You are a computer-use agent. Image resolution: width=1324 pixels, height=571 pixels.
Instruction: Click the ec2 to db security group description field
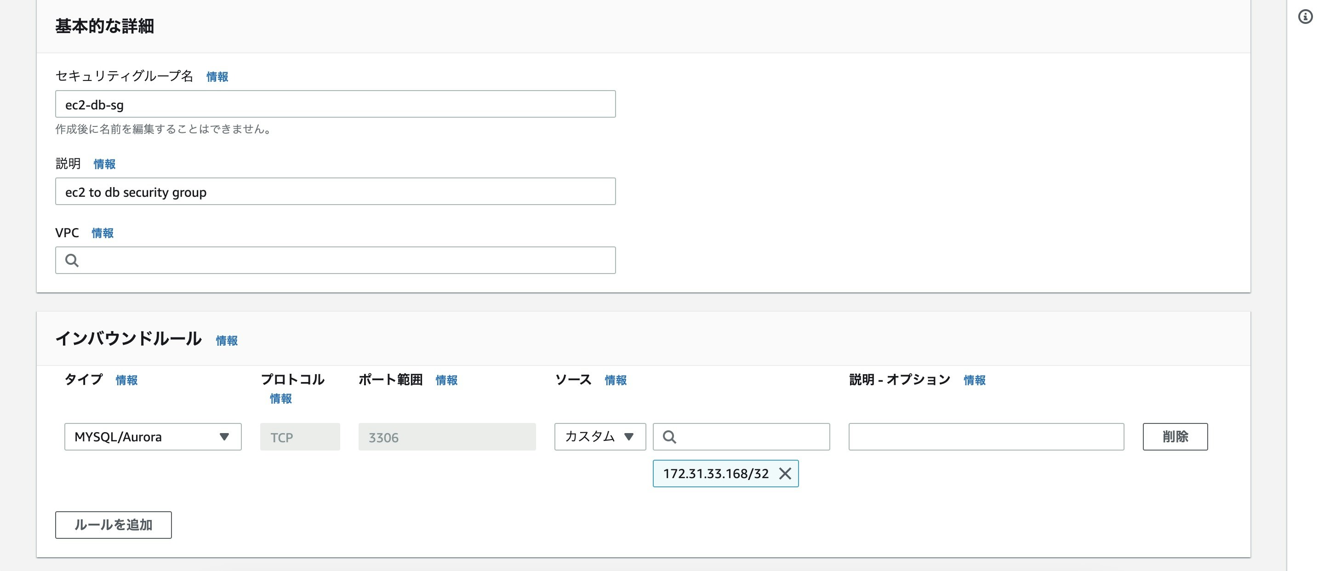coord(334,191)
